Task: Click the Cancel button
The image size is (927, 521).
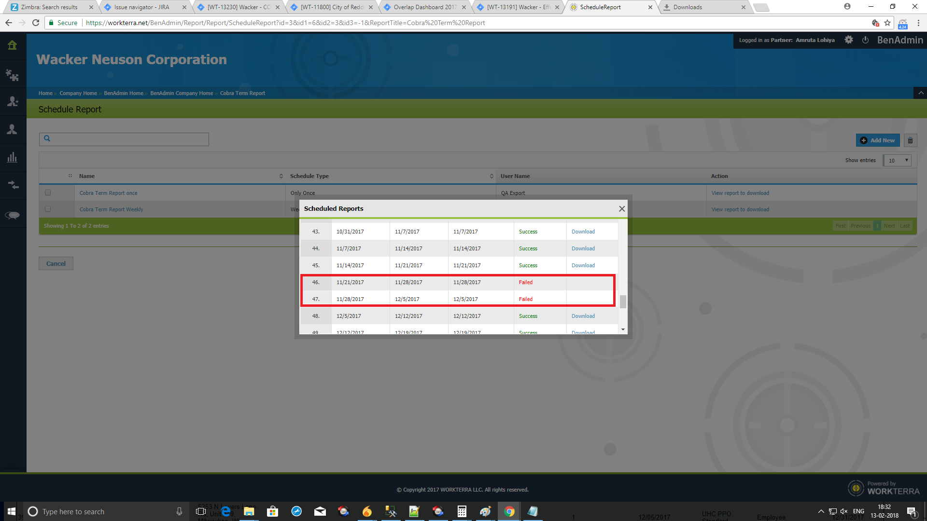Action: click(56, 263)
